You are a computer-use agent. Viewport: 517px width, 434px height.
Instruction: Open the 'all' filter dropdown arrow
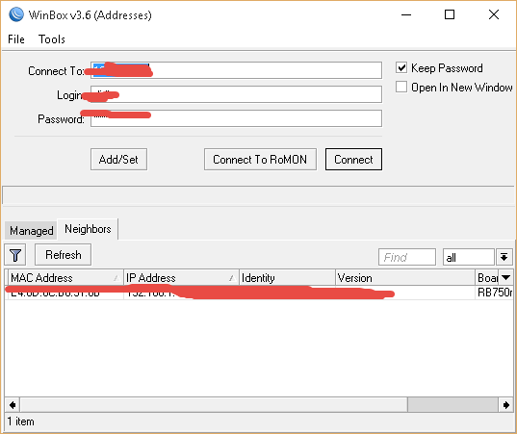(504, 257)
